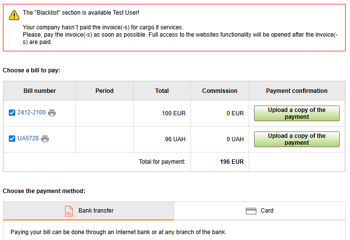Click the Period column header
The height and width of the screenshot is (240, 350).
[x=104, y=91]
